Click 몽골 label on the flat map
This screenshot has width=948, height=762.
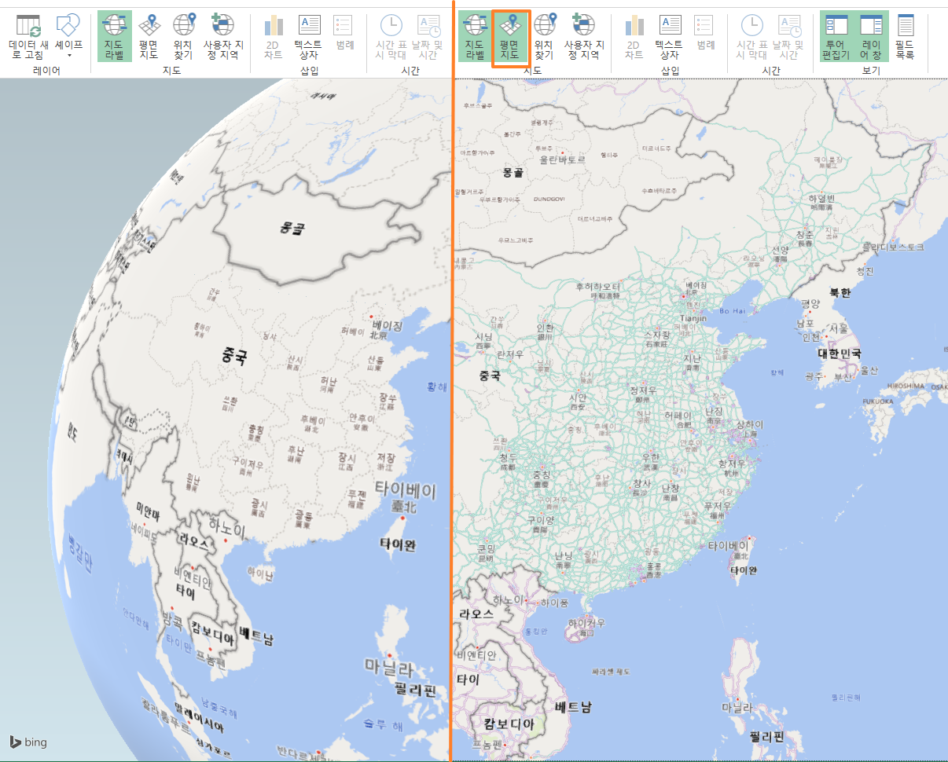513,172
